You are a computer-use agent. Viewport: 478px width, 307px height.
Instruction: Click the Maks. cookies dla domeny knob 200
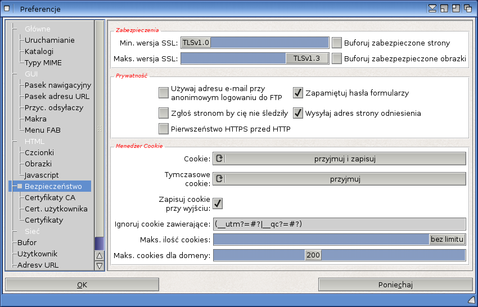click(x=313, y=255)
